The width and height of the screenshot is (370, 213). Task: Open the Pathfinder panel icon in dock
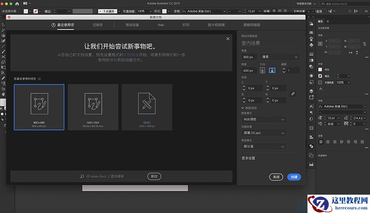click(x=311, y=146)
